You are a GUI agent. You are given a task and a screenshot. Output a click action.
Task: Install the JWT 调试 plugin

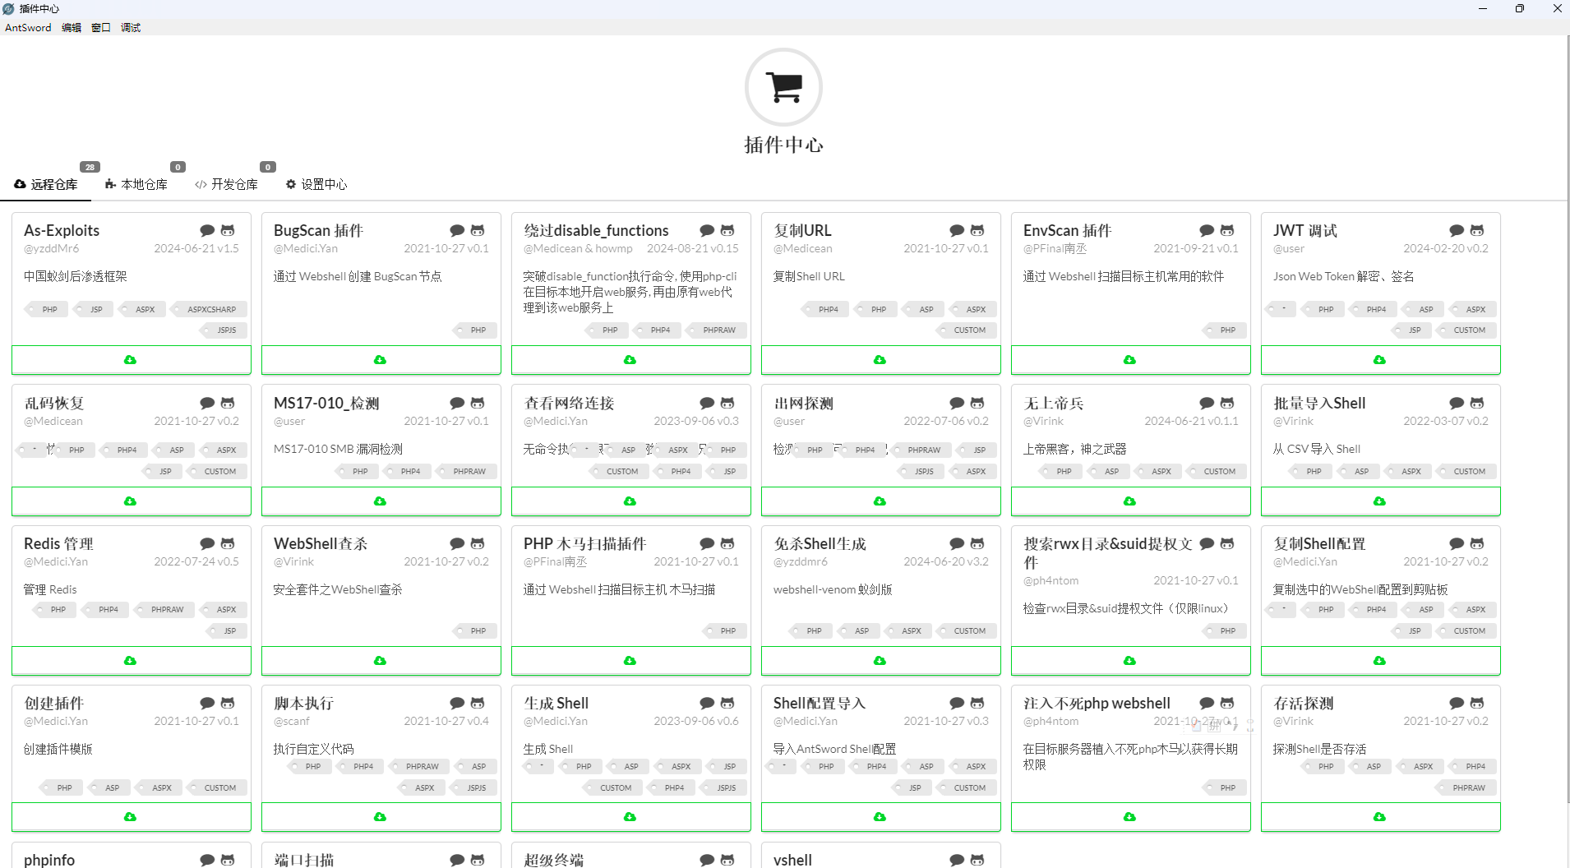click(1380, 360)
